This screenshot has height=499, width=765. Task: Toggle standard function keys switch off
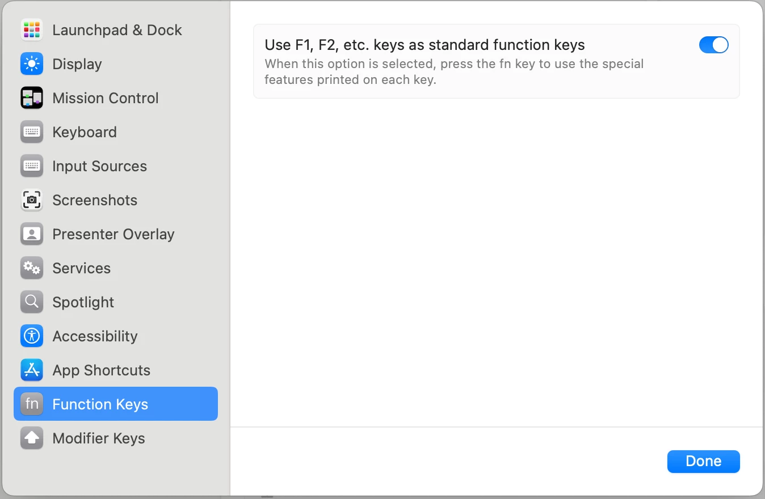pos(713,45)
